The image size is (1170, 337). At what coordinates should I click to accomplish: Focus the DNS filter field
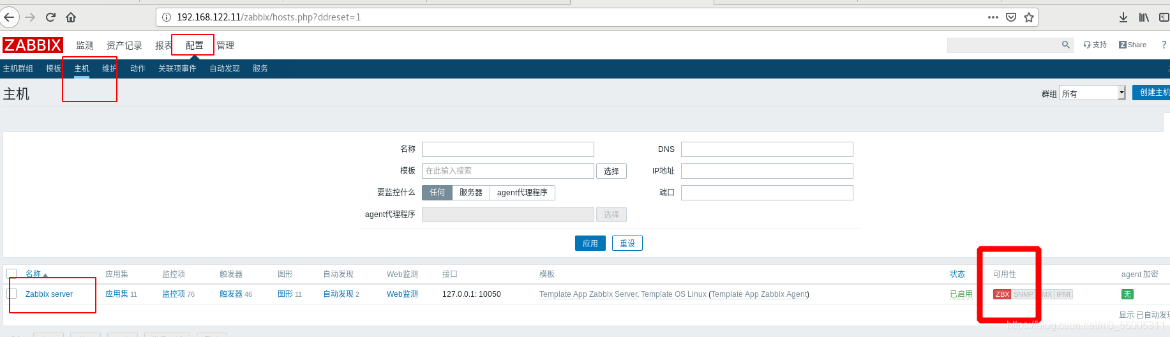click(767, 149)
